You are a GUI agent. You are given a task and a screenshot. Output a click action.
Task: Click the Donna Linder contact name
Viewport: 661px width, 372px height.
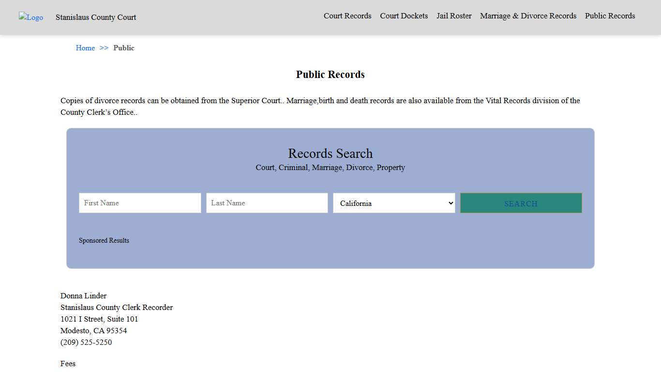83,295
